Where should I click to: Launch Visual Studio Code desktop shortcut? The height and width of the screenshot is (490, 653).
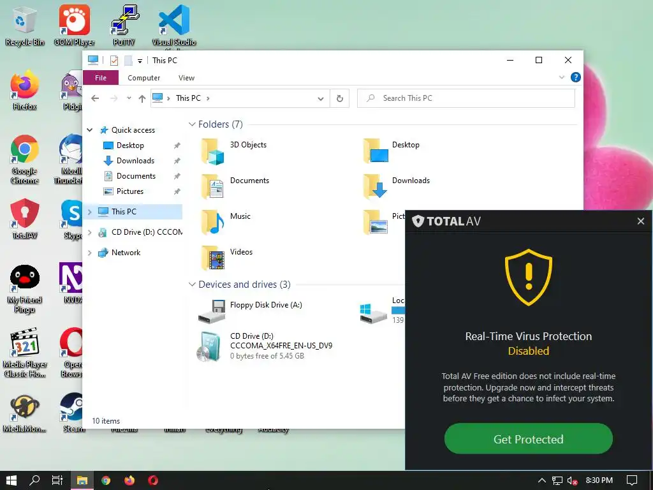tap(173, 25)
